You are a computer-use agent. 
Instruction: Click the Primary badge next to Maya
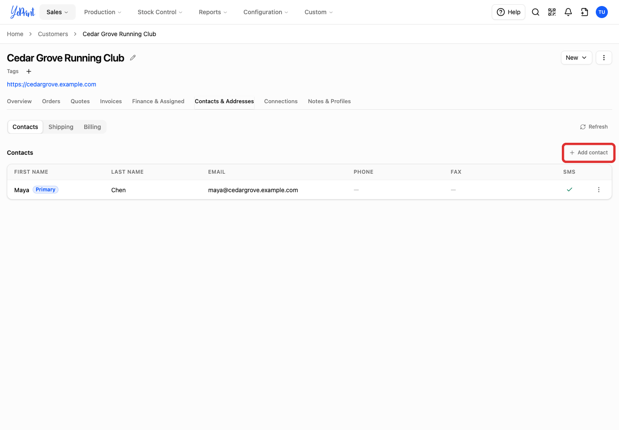click(46, 190)
